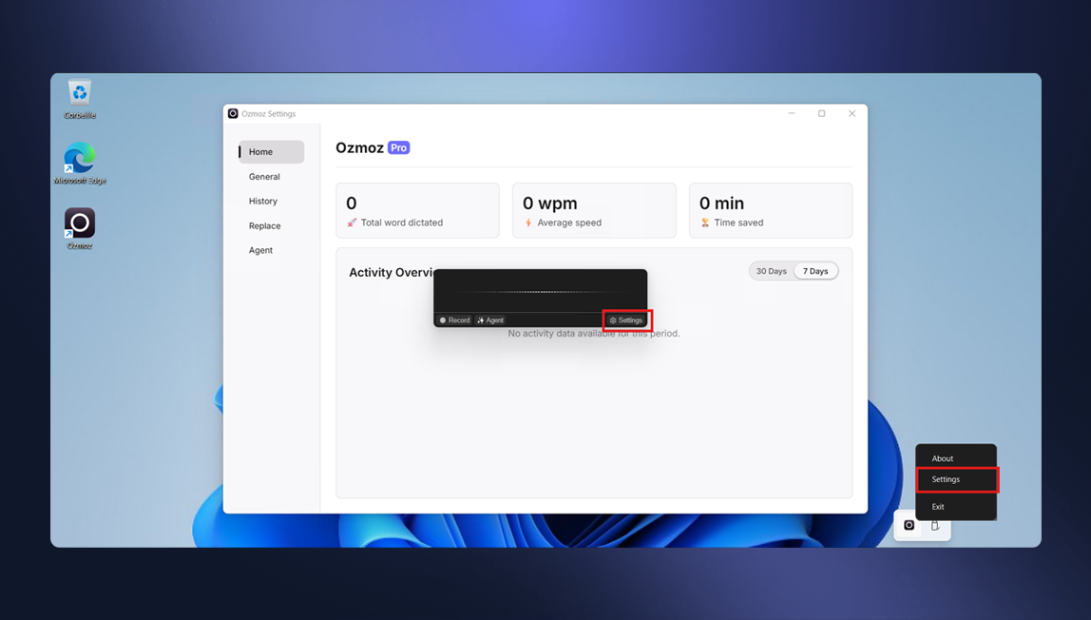Open the History section
Image resolution: width=1091 pixels, height=620 pixels.
point(262,201)
